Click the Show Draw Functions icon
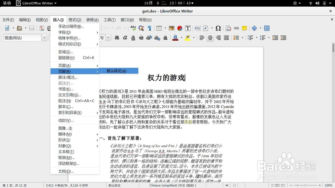Image resolution: width=335 pixels, height=188 pixels. (x=267, y=28)
